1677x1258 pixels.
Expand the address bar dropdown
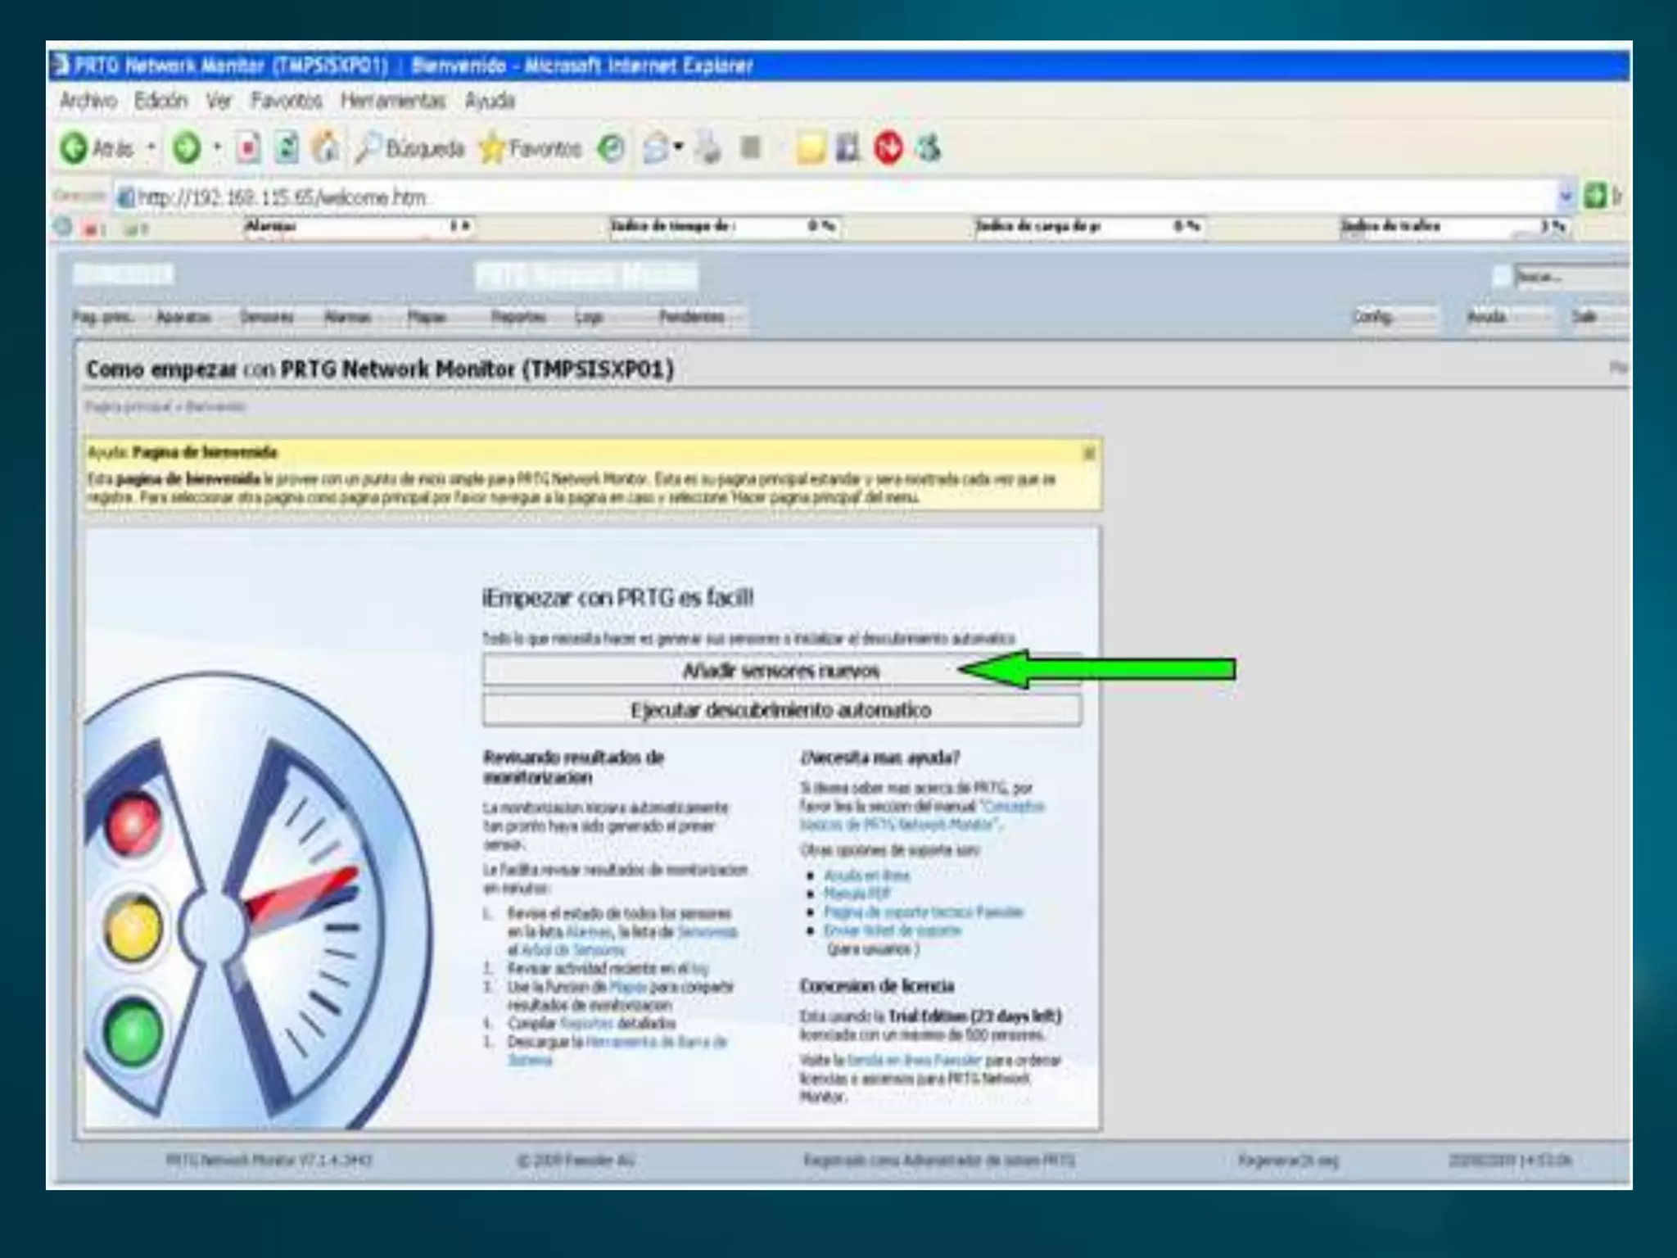pyautogui.click(x=1566, y=197)
